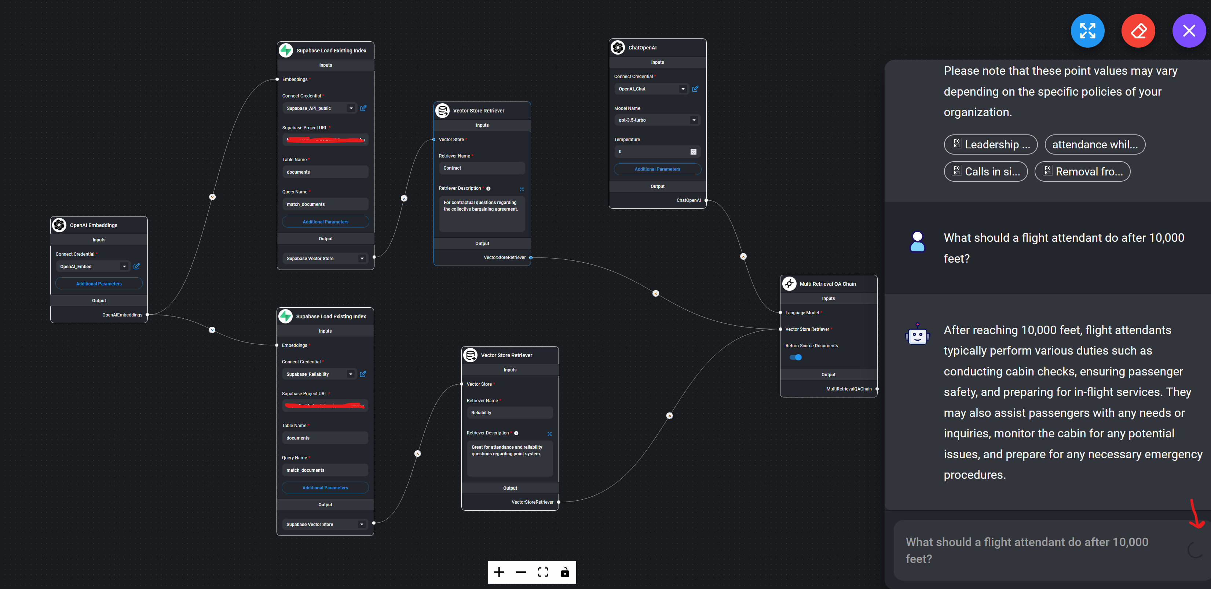Click the pencil icon beside Supabase_API_public credential
1211x589 pixels.
pyautogui.click(x=363, y=108)
